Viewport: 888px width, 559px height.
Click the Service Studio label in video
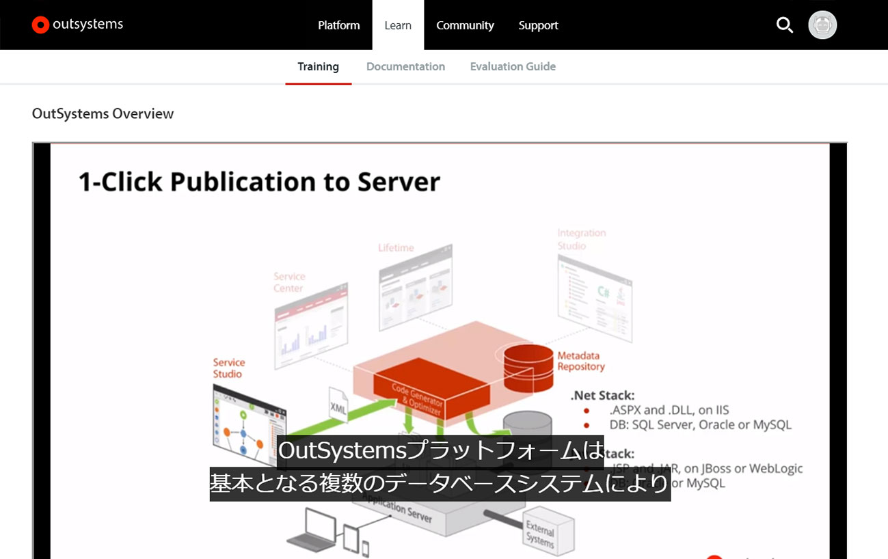tap(228, 368)
